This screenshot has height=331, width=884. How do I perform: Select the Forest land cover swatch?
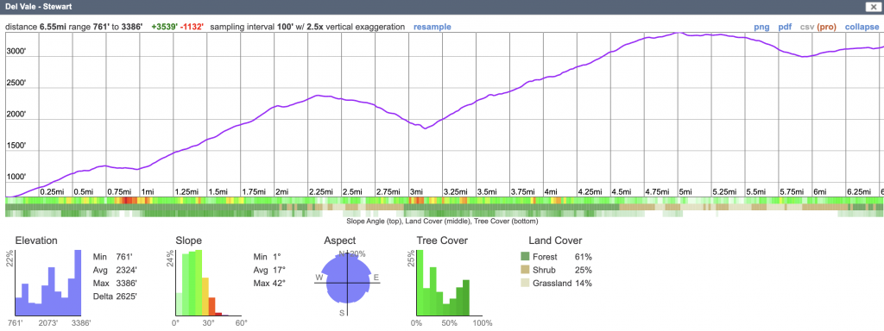[x=526, y=257]
